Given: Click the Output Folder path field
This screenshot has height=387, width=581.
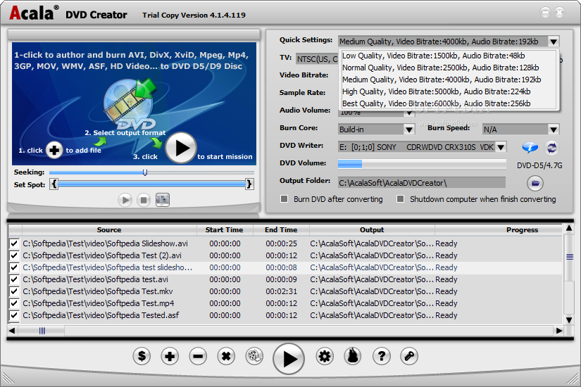Looking at the screenshot, I should click(422, 182).
